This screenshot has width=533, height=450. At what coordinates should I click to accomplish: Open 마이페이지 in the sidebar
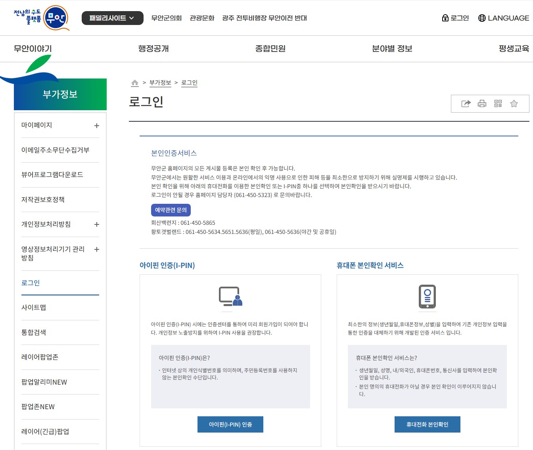(x=36, y=125)
